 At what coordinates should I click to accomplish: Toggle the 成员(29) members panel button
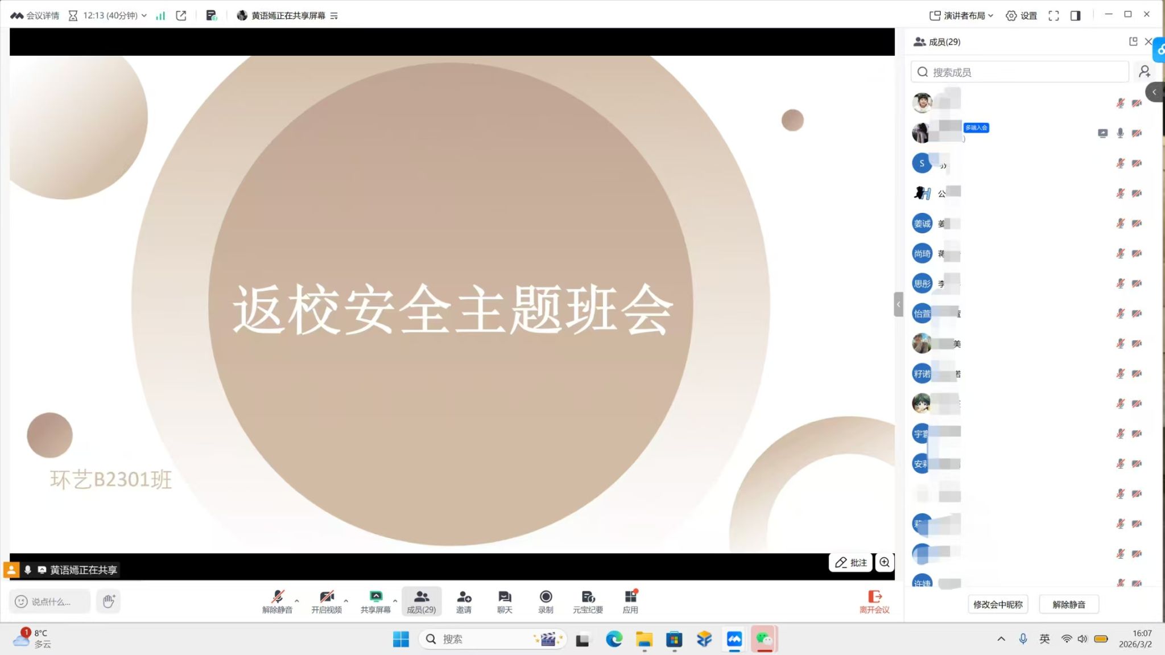click(421, 601)
